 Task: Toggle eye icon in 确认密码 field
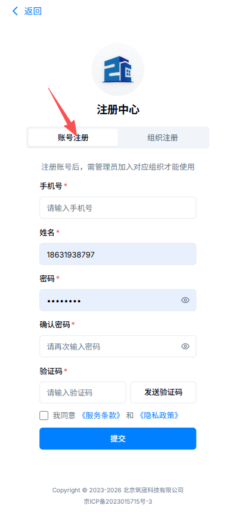tap(185, 347)
